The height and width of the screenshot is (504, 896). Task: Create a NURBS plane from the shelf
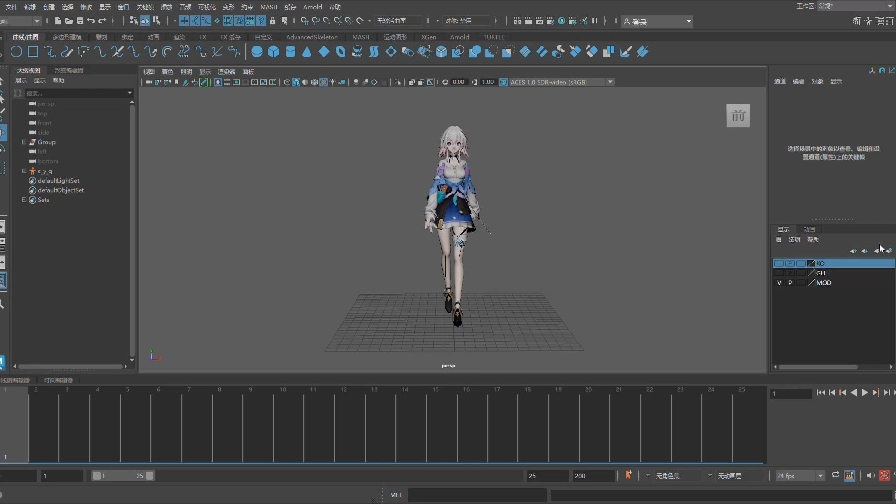(324, 52)
